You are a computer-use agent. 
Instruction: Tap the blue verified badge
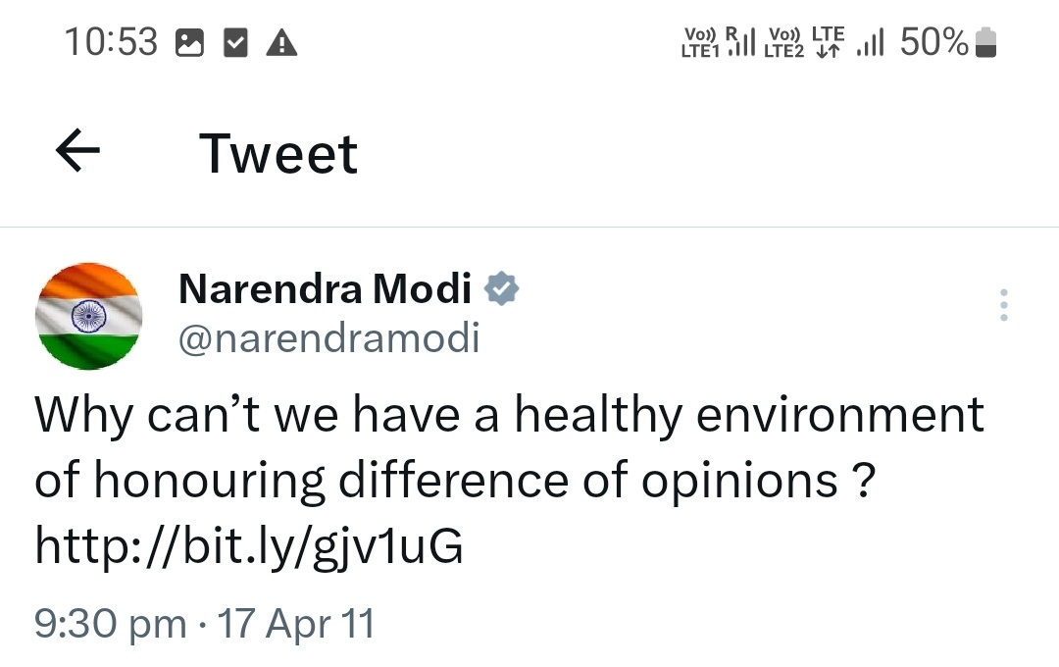(502, 289)
